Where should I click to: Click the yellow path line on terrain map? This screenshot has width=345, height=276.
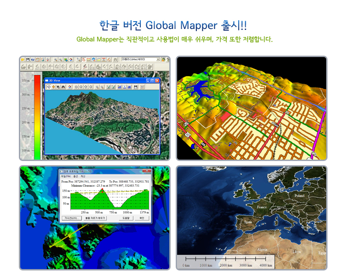(69, 236)
